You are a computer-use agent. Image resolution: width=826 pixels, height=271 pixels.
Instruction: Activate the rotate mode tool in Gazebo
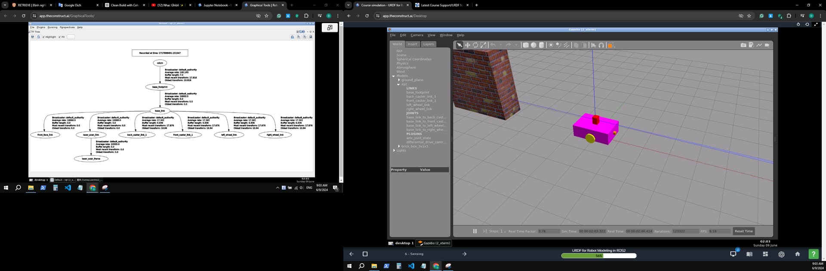(x=475, y=45)
